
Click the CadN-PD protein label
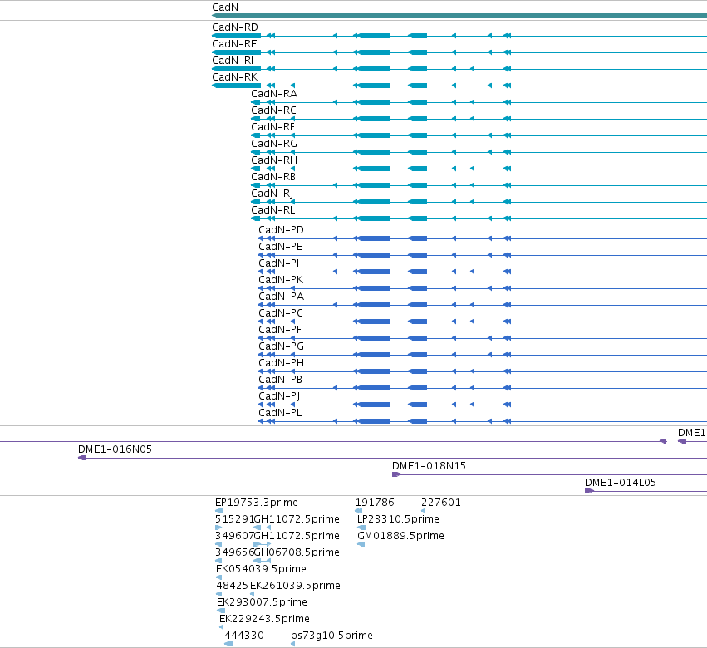(x=282, y=230)
